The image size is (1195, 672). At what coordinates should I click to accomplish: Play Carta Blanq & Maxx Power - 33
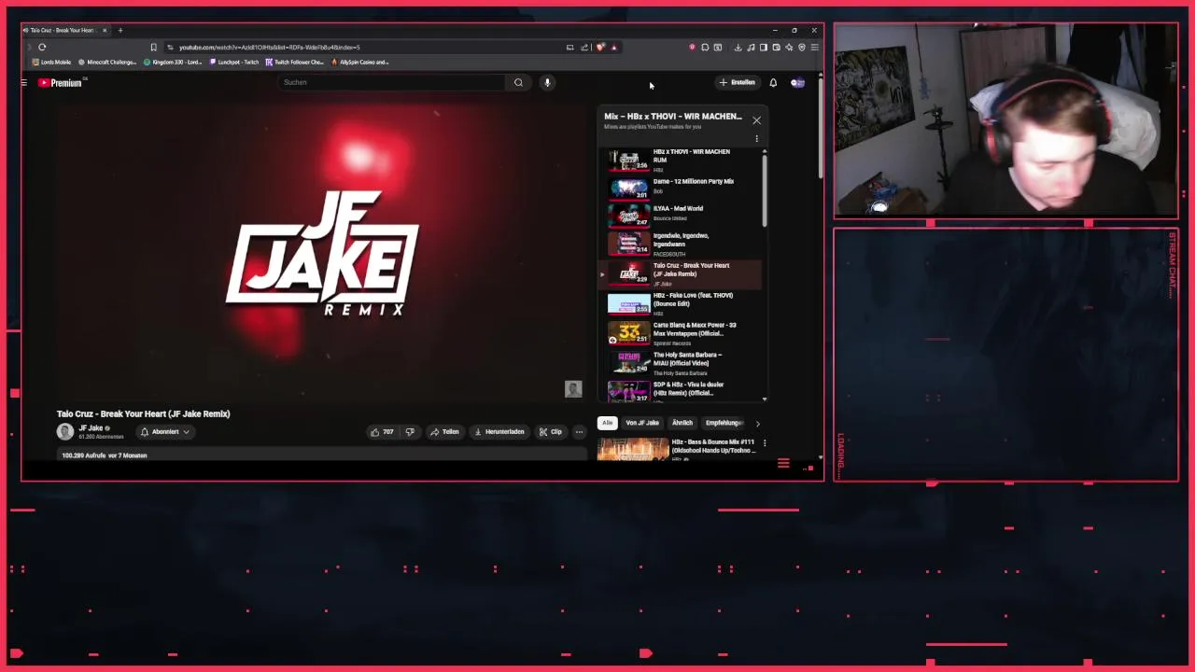[680, 334]
